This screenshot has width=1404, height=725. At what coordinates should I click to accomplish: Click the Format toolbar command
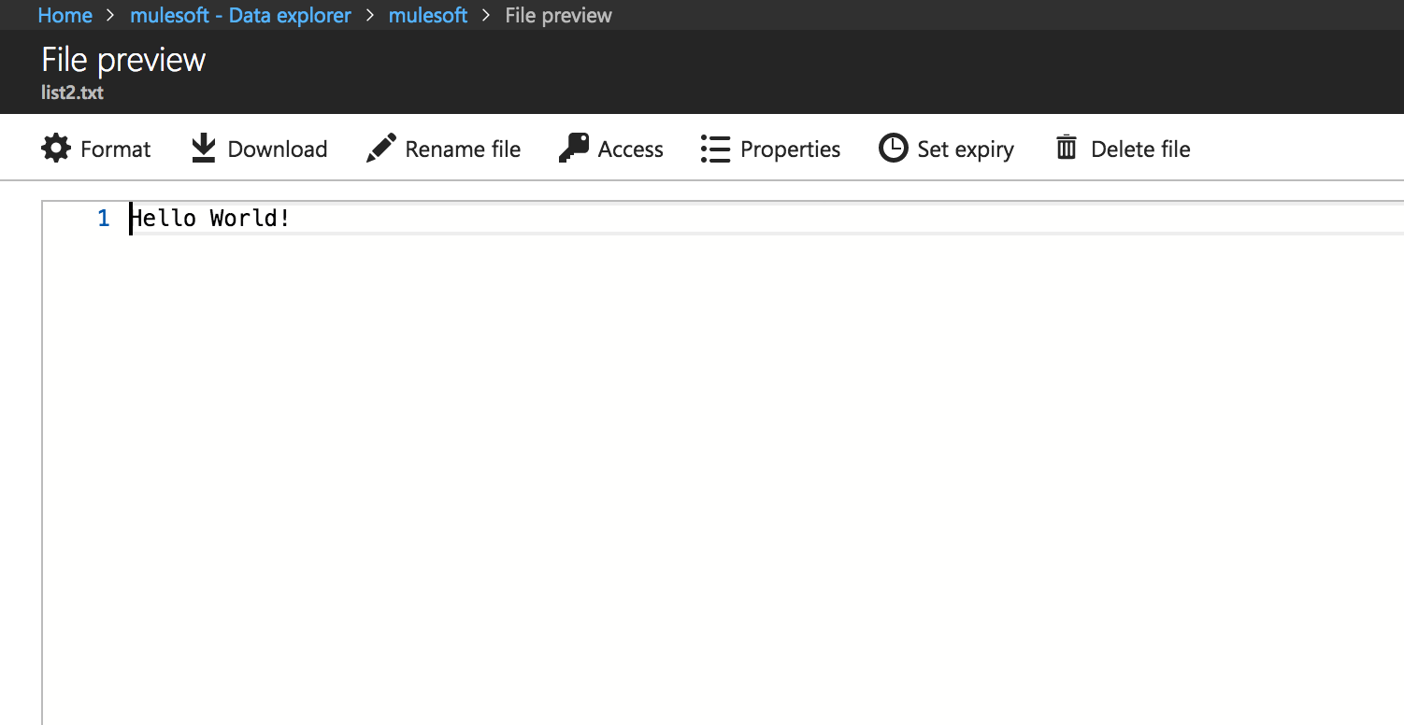[114, 149]
